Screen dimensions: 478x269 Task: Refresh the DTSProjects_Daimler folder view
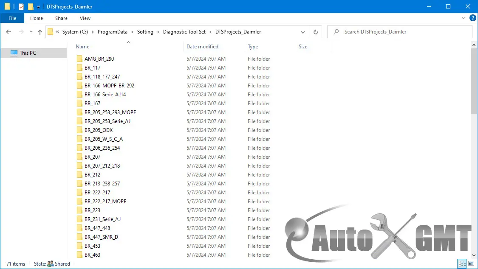click(316, 32)
